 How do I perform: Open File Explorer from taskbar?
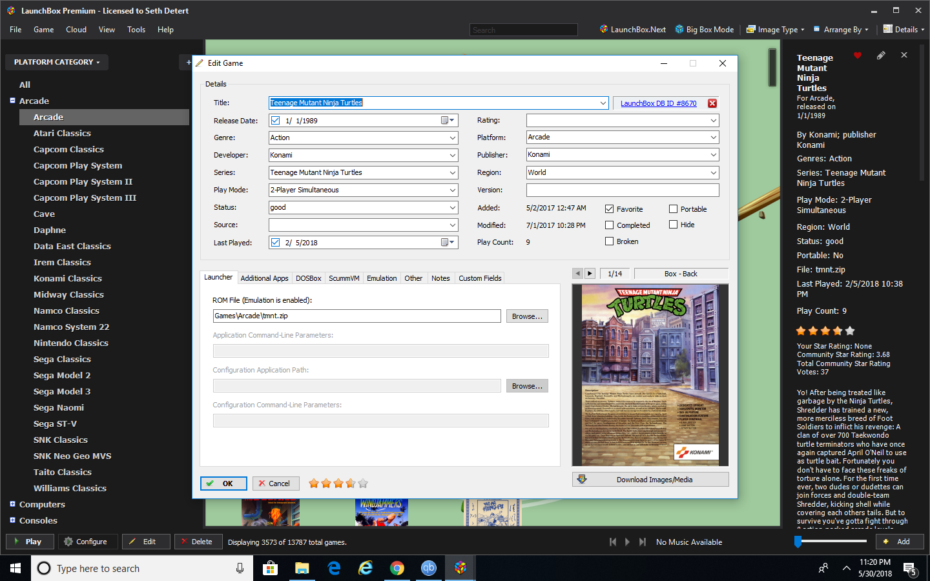(x=302, y=568)
